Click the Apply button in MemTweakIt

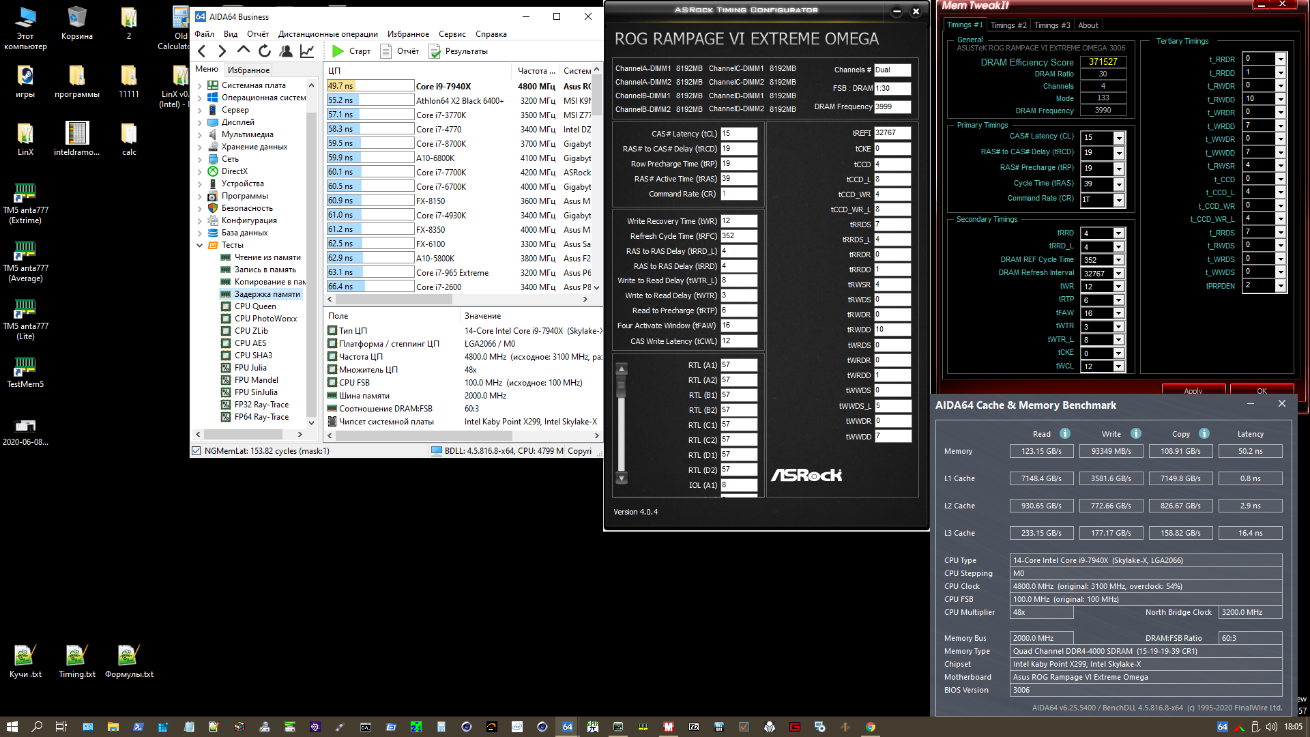(x=1193, y=390)
